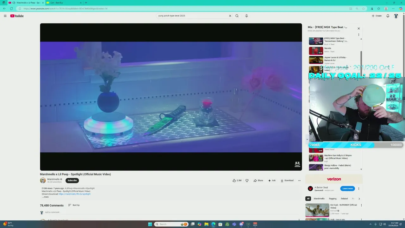
Task: Open Secrets video thumbnail in Mix
Action: (316, 51)
